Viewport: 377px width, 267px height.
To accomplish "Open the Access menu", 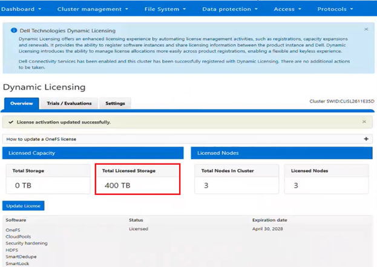I will (287, 9).
